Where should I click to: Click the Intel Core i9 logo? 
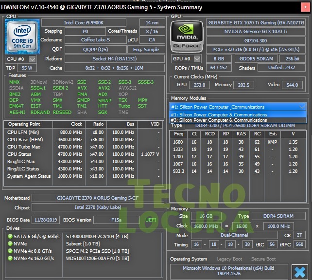tap(22, 37)
